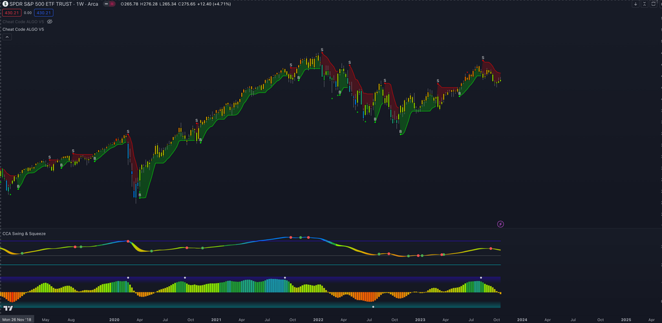The width and height of the screenshot is (662, 323).
Task: Click the TradingView logo in bottom left
Action: [8, 307]
